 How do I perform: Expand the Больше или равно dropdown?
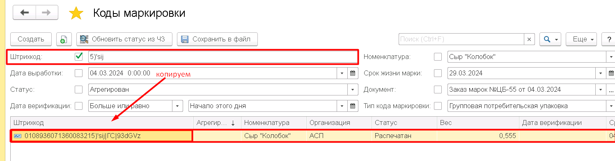pos(177,106)
